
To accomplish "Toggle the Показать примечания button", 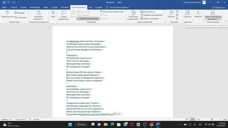I will coord(88,18).
